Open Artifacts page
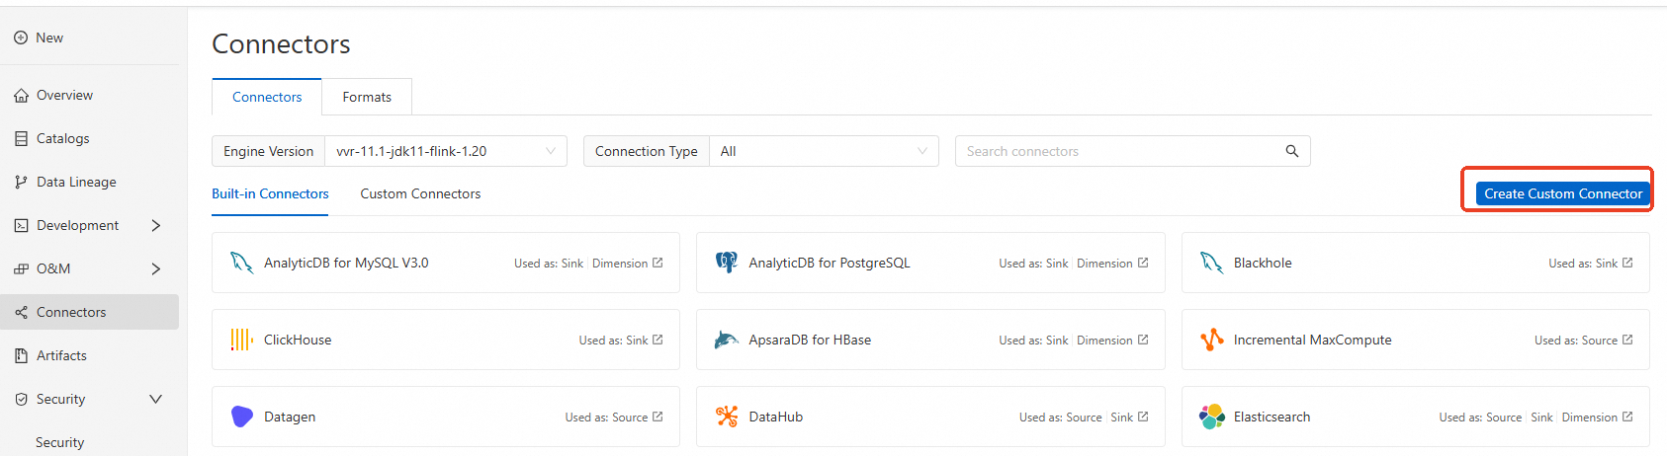Image resolution: width=1667 pixels, height=456 pixels. pyautogui.click(x=61, y=355)
